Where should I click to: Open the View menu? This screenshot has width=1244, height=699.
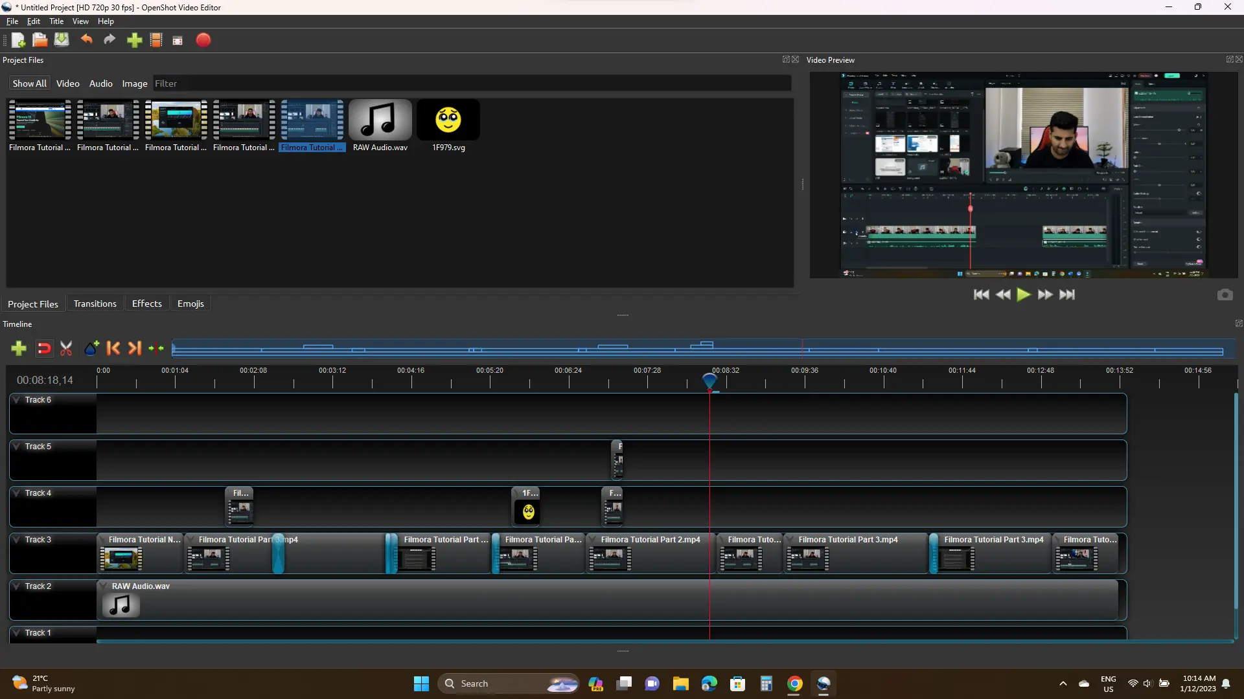(x=80, y=21)
